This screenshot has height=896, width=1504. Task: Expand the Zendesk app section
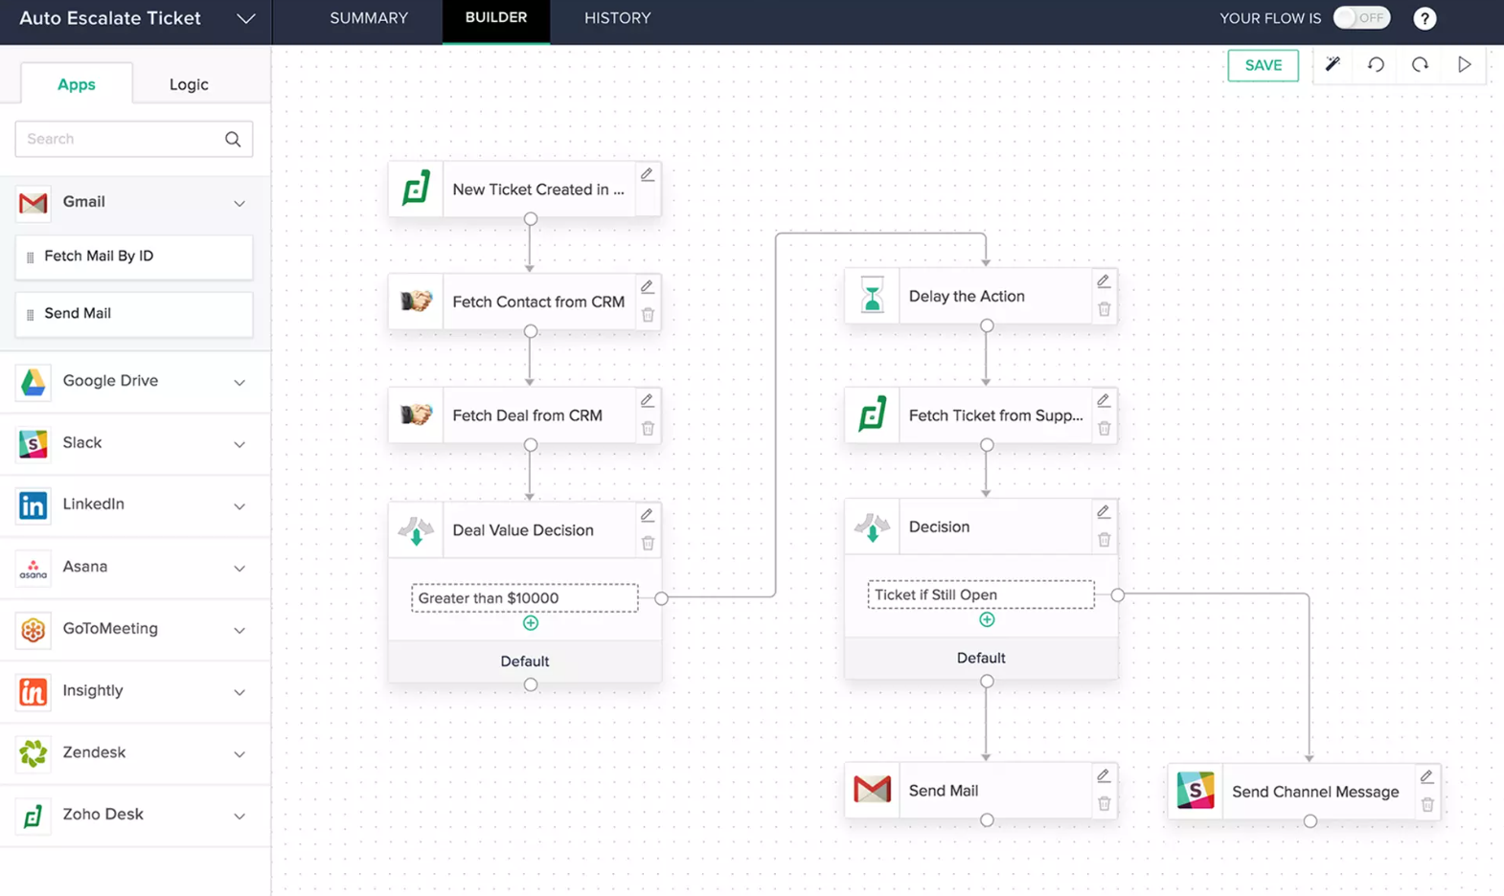point(239,753)
